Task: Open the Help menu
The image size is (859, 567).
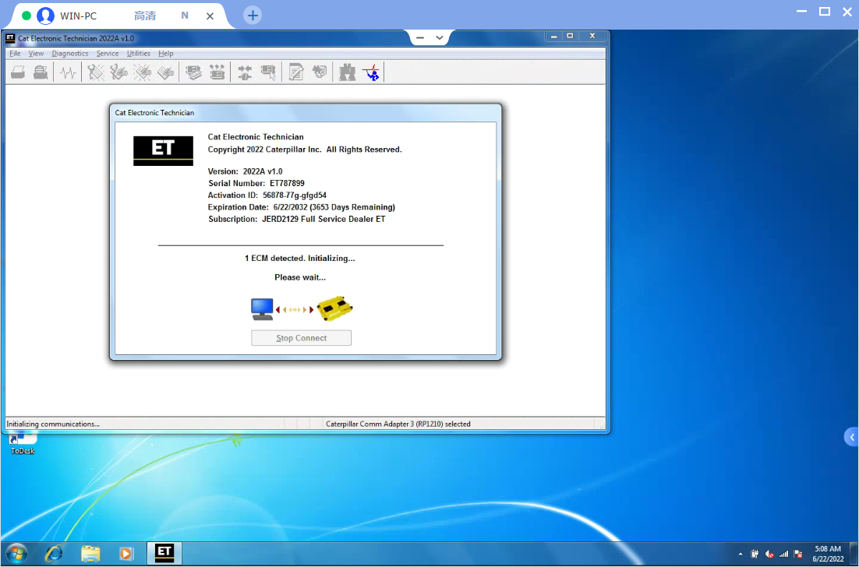Action: (166, 54)
